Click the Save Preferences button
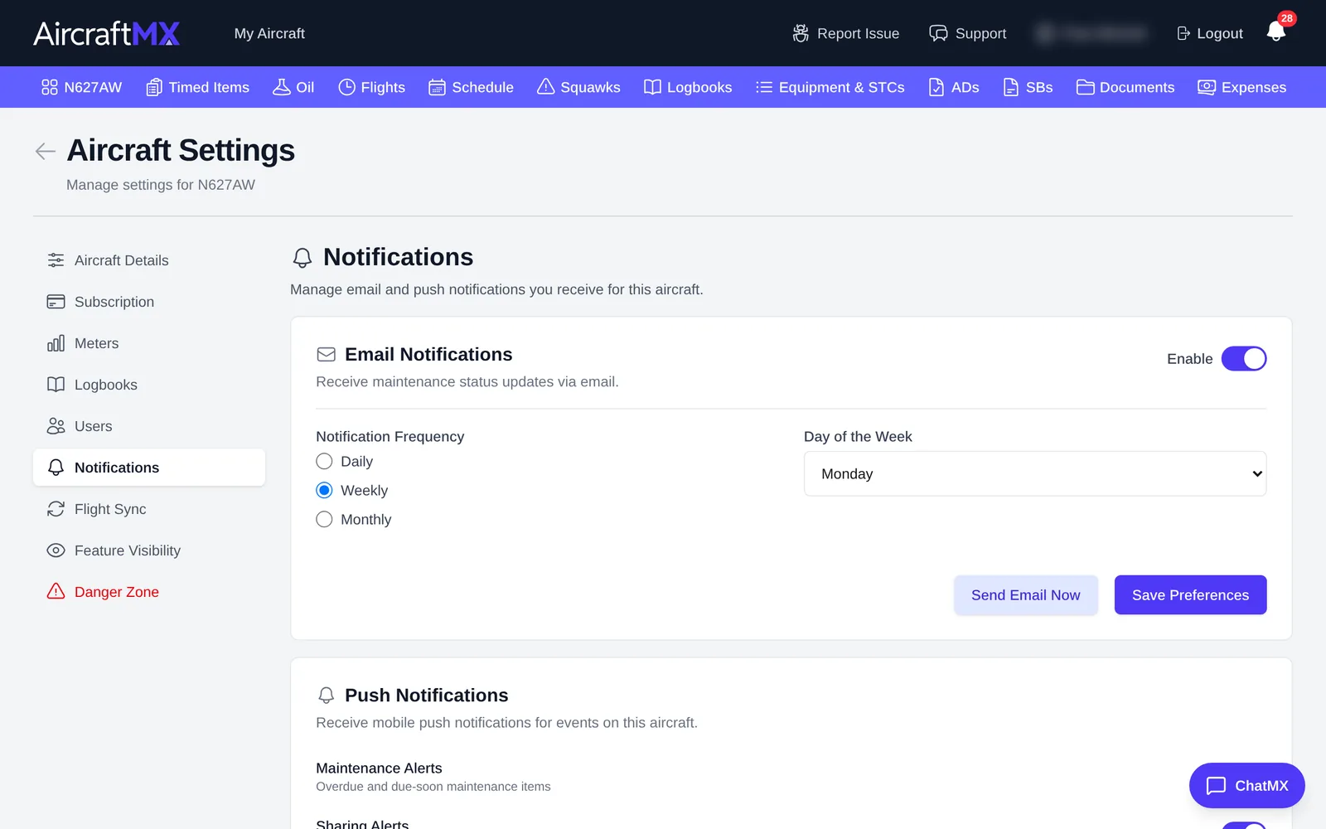This screenshot has width=1326, height=829. coord(1191,595)
